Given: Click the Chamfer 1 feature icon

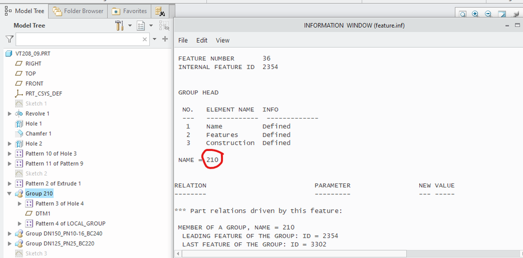Looking at the screenshot, I should 19,134.
